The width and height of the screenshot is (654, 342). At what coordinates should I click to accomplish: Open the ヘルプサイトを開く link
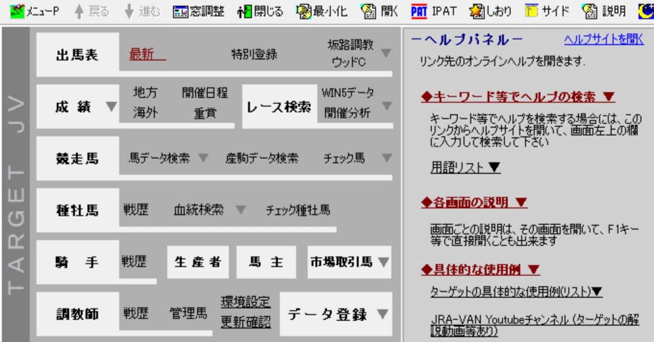pos(604,40)
